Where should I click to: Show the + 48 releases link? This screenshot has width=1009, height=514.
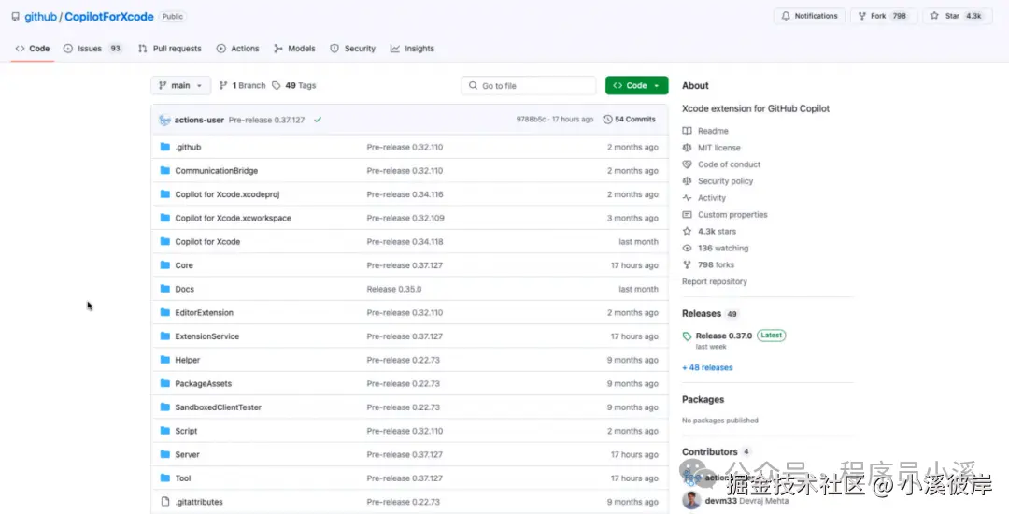pyautogui.click(x=707, y=367)
